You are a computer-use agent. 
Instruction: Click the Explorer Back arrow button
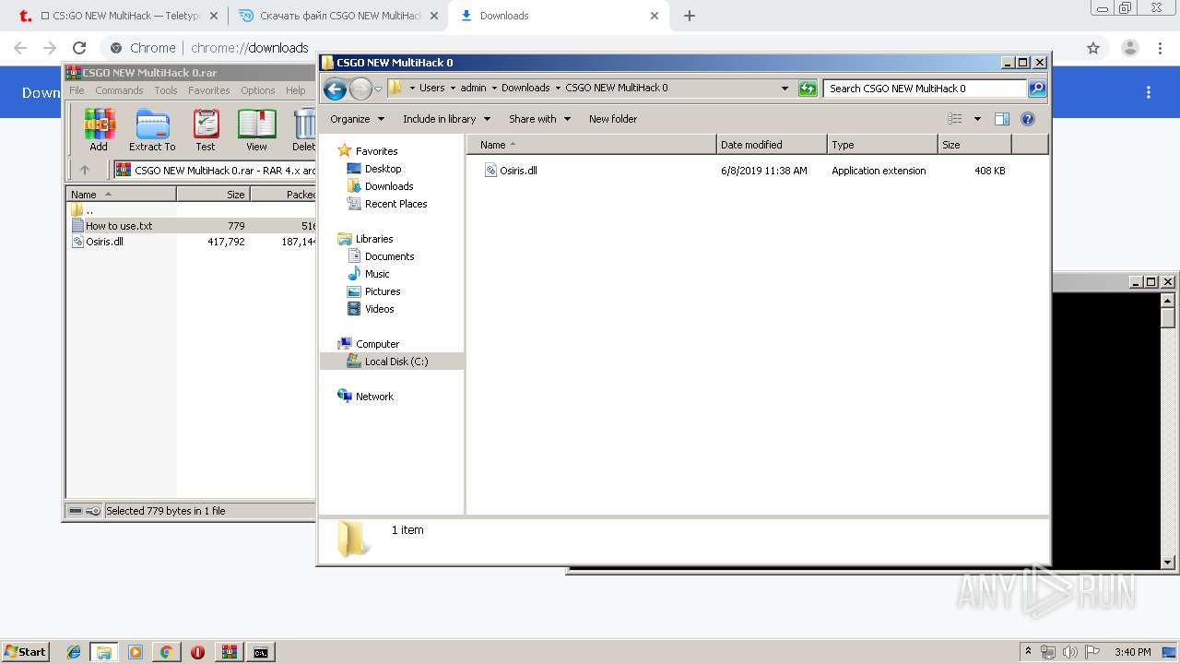tap(335, 89)
